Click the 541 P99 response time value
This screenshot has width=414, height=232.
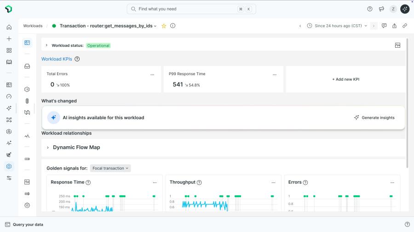(178, 84)
